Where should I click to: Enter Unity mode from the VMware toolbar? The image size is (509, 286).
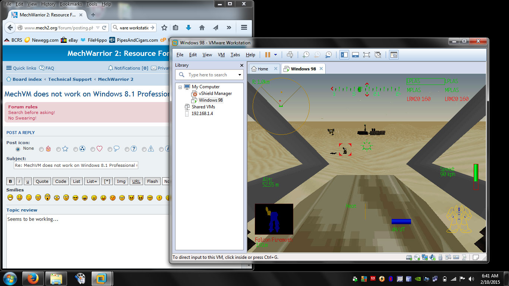pyautogui.click(x=378, y=54)
